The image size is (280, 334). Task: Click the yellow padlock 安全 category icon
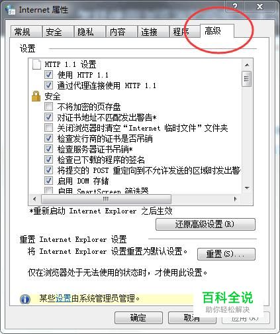[36, 96]
